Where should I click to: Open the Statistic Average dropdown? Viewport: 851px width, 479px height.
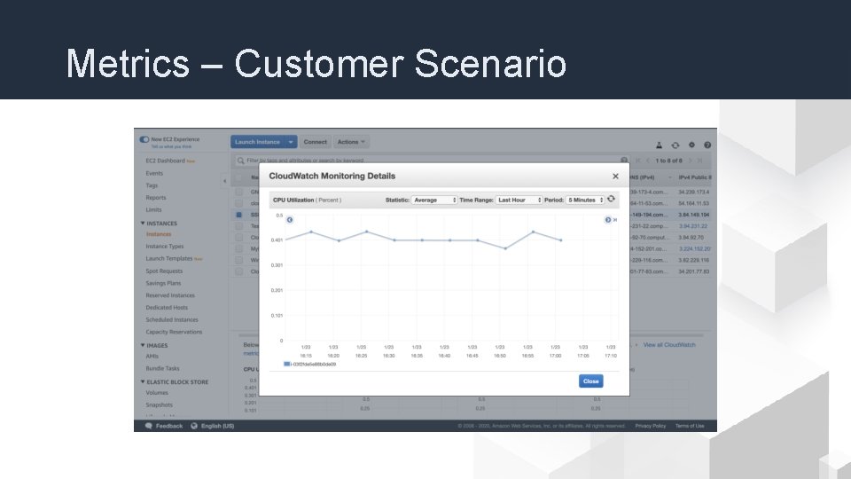pos(433,200)
